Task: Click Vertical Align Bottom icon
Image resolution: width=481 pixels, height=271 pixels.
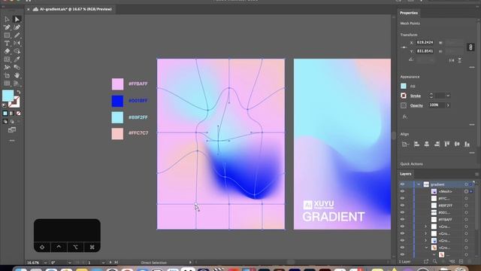Action: (x=467, y=144)
